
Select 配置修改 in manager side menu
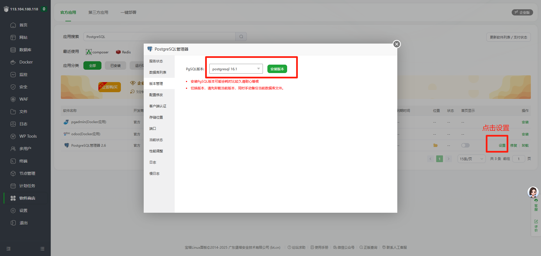156,95
